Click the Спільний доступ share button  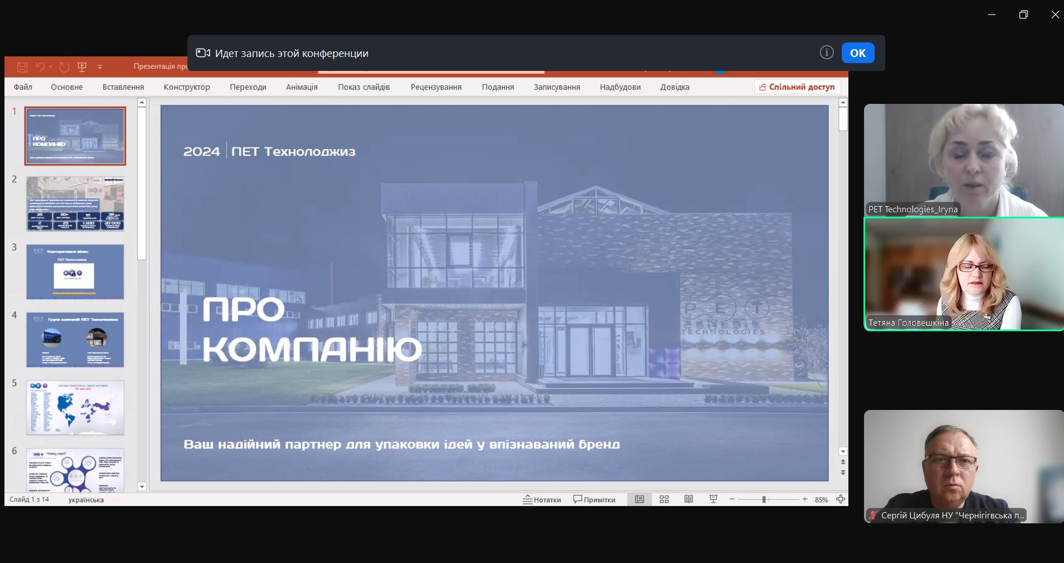point(797,87)
